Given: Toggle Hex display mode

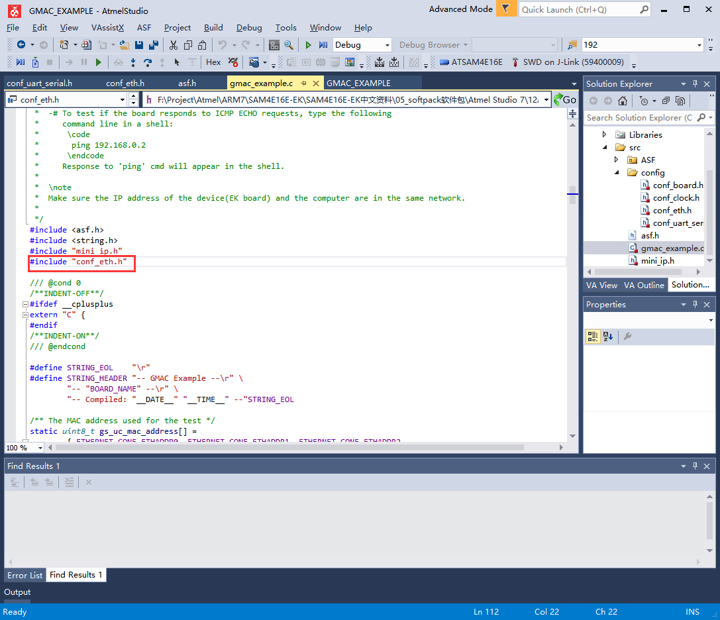Looking at the screenshot, I should click(x=213, y=62).
